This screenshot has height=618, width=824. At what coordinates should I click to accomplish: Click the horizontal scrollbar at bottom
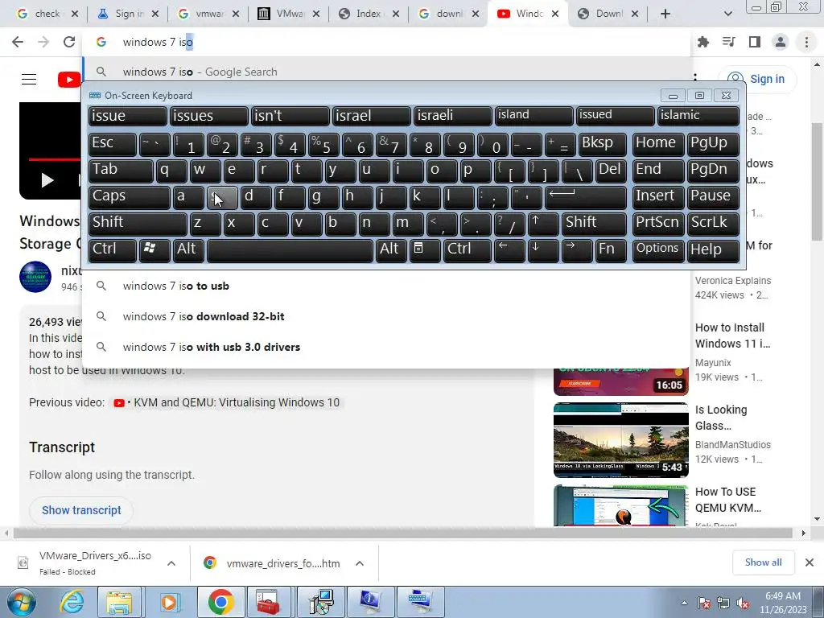point(403,533)
